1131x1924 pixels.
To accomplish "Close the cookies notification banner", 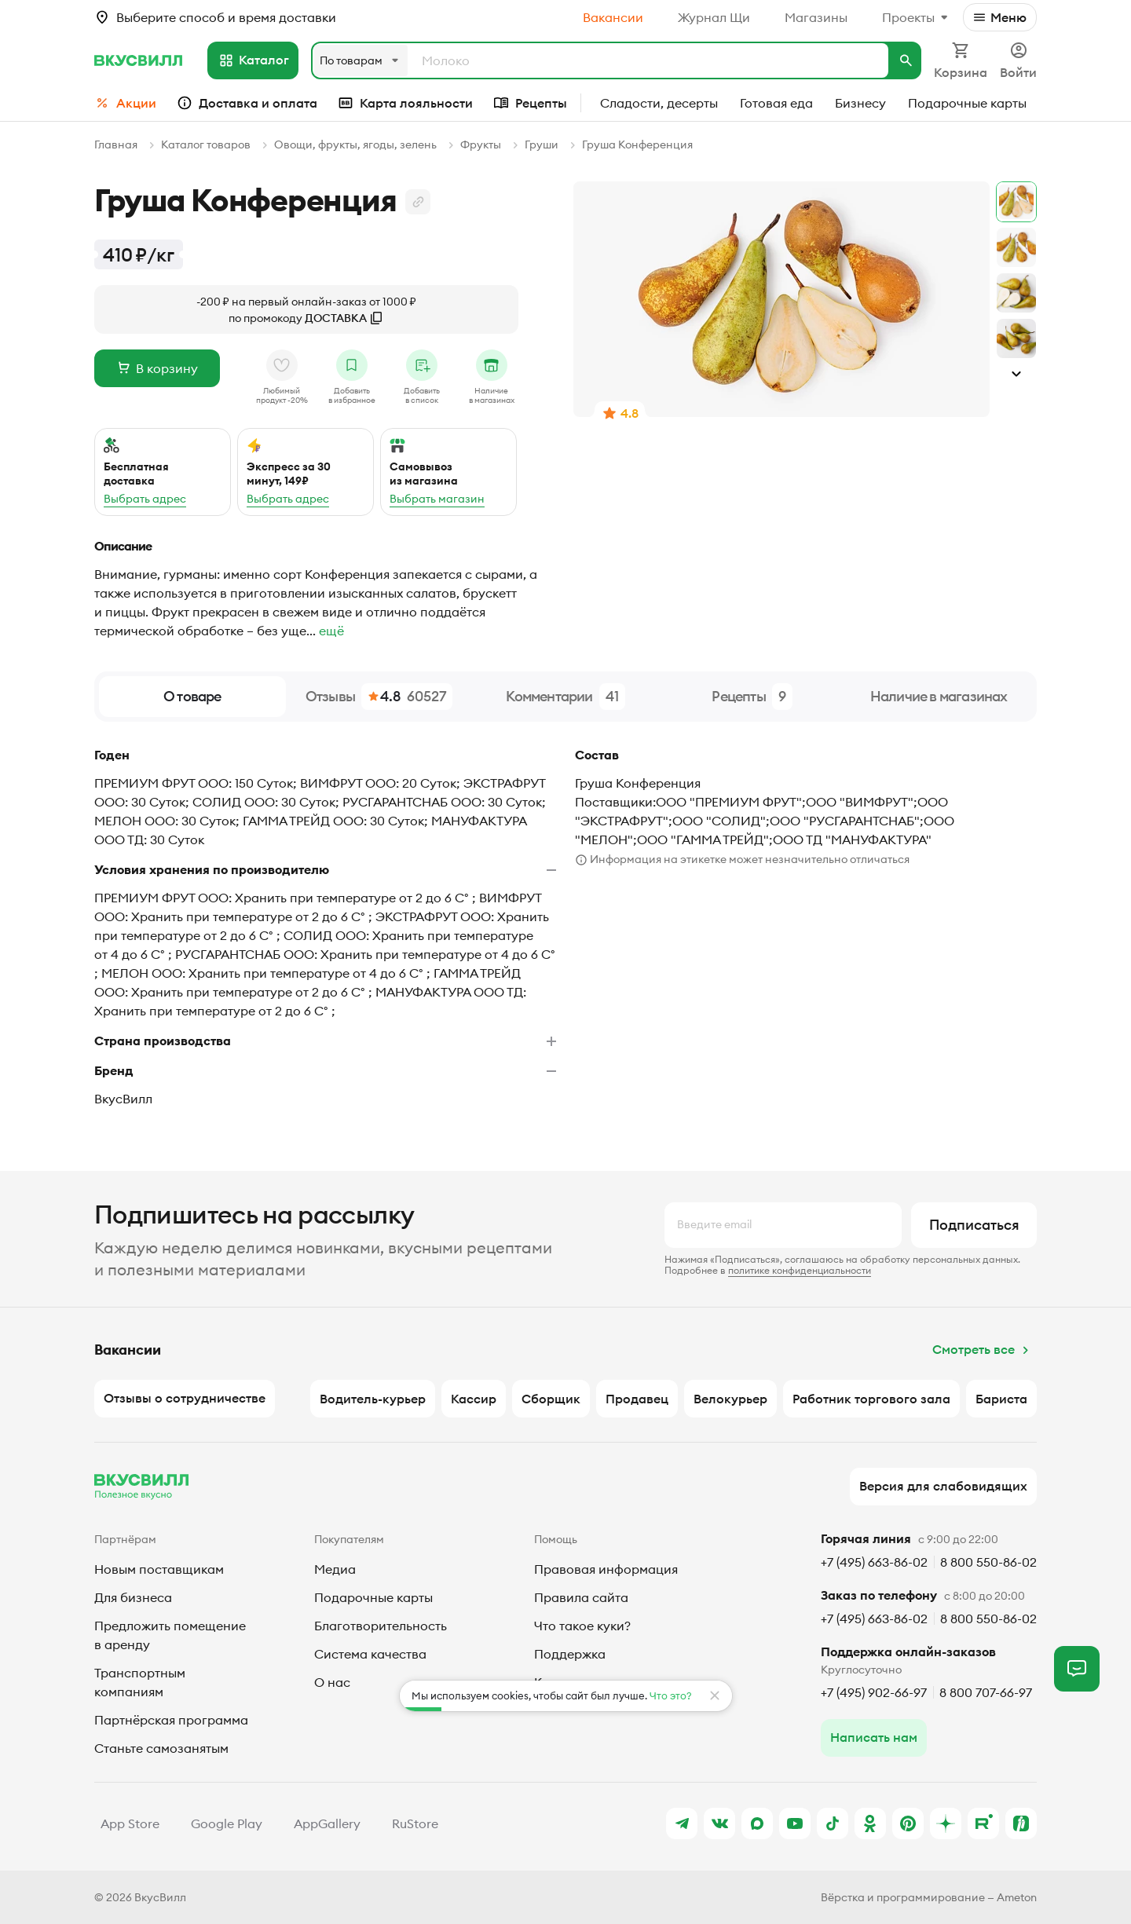I will coord(715,1695).
